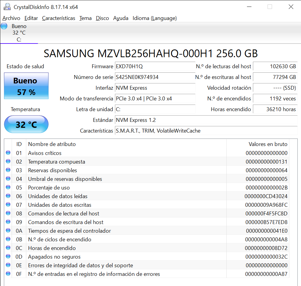Open the Tema menu
Image resolution: width=301 pixels, height=286 pixels.
[x=85, y=18]
